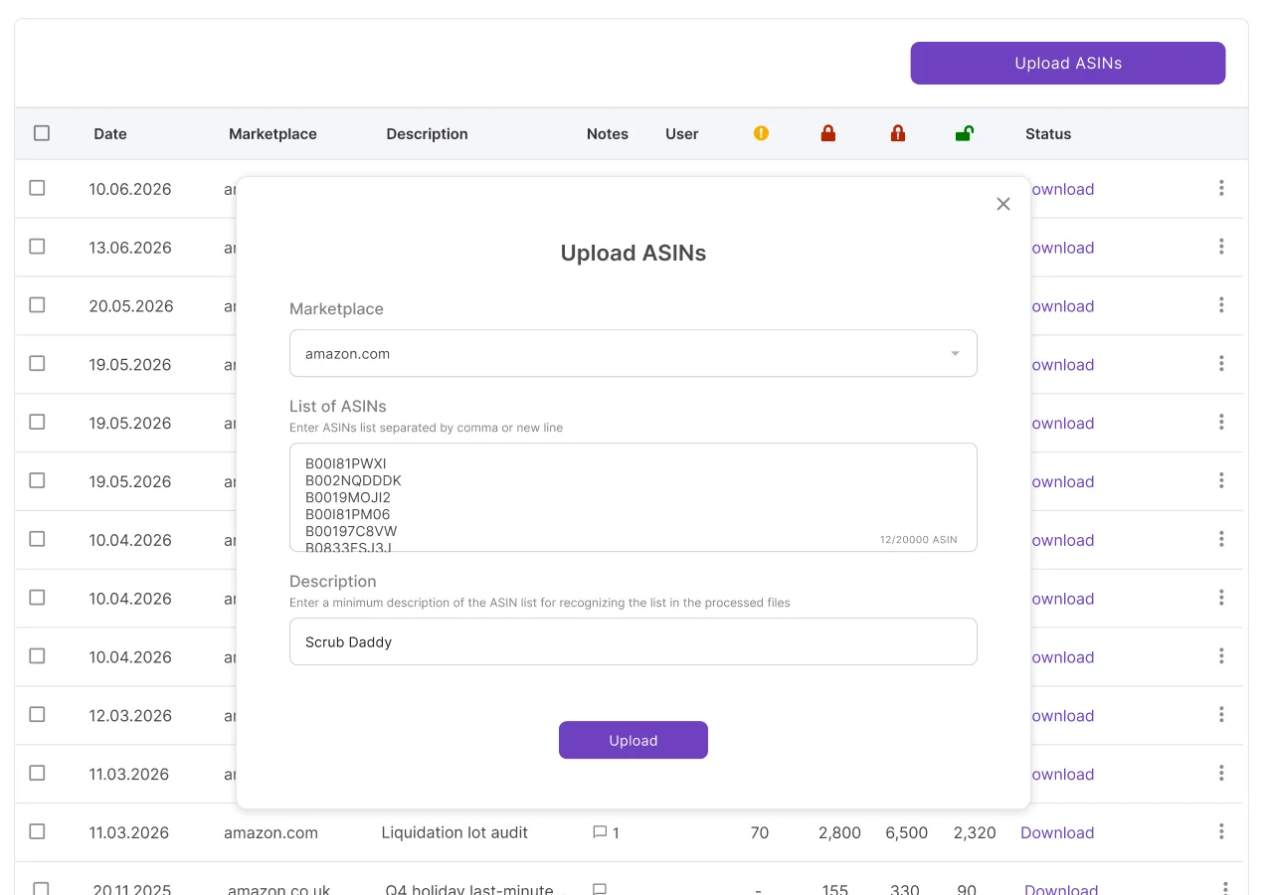
Task: Click inside the List of ASINs text area
Action: coord(633,497)
